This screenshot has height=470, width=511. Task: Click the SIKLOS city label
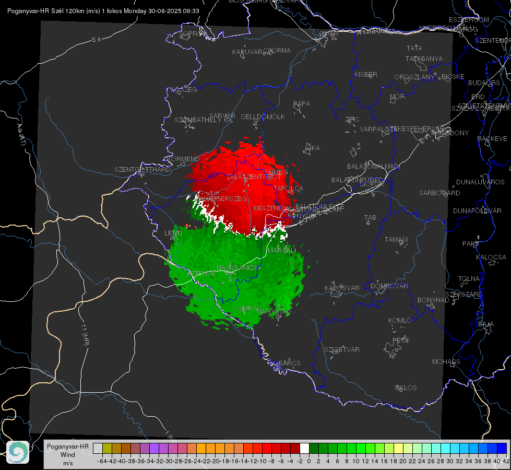tap(406, 388)
